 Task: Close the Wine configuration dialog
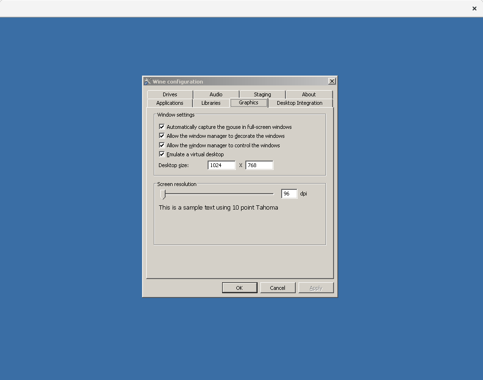(332, 81)
